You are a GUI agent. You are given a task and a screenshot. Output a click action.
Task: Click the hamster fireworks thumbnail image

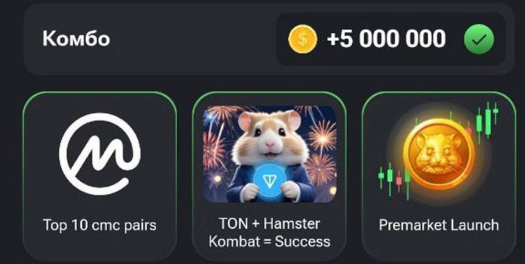pyautogui.click(x=270, y=154)
